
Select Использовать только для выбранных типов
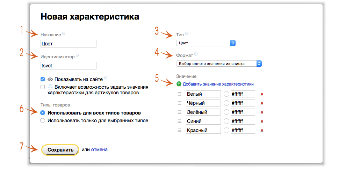[43, 120]
